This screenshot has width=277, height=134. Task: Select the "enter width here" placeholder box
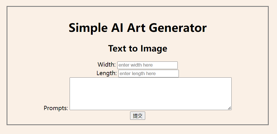point(147,65)
